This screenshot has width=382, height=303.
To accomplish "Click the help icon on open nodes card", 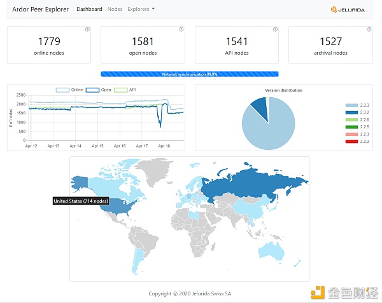I will (x=181, y=29).
